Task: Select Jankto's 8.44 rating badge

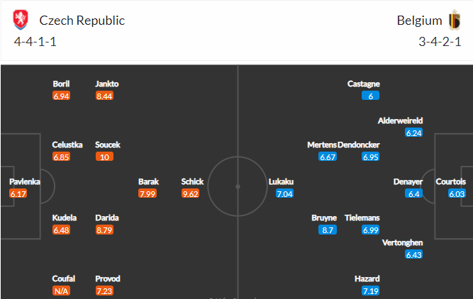Action: point(104,96)
